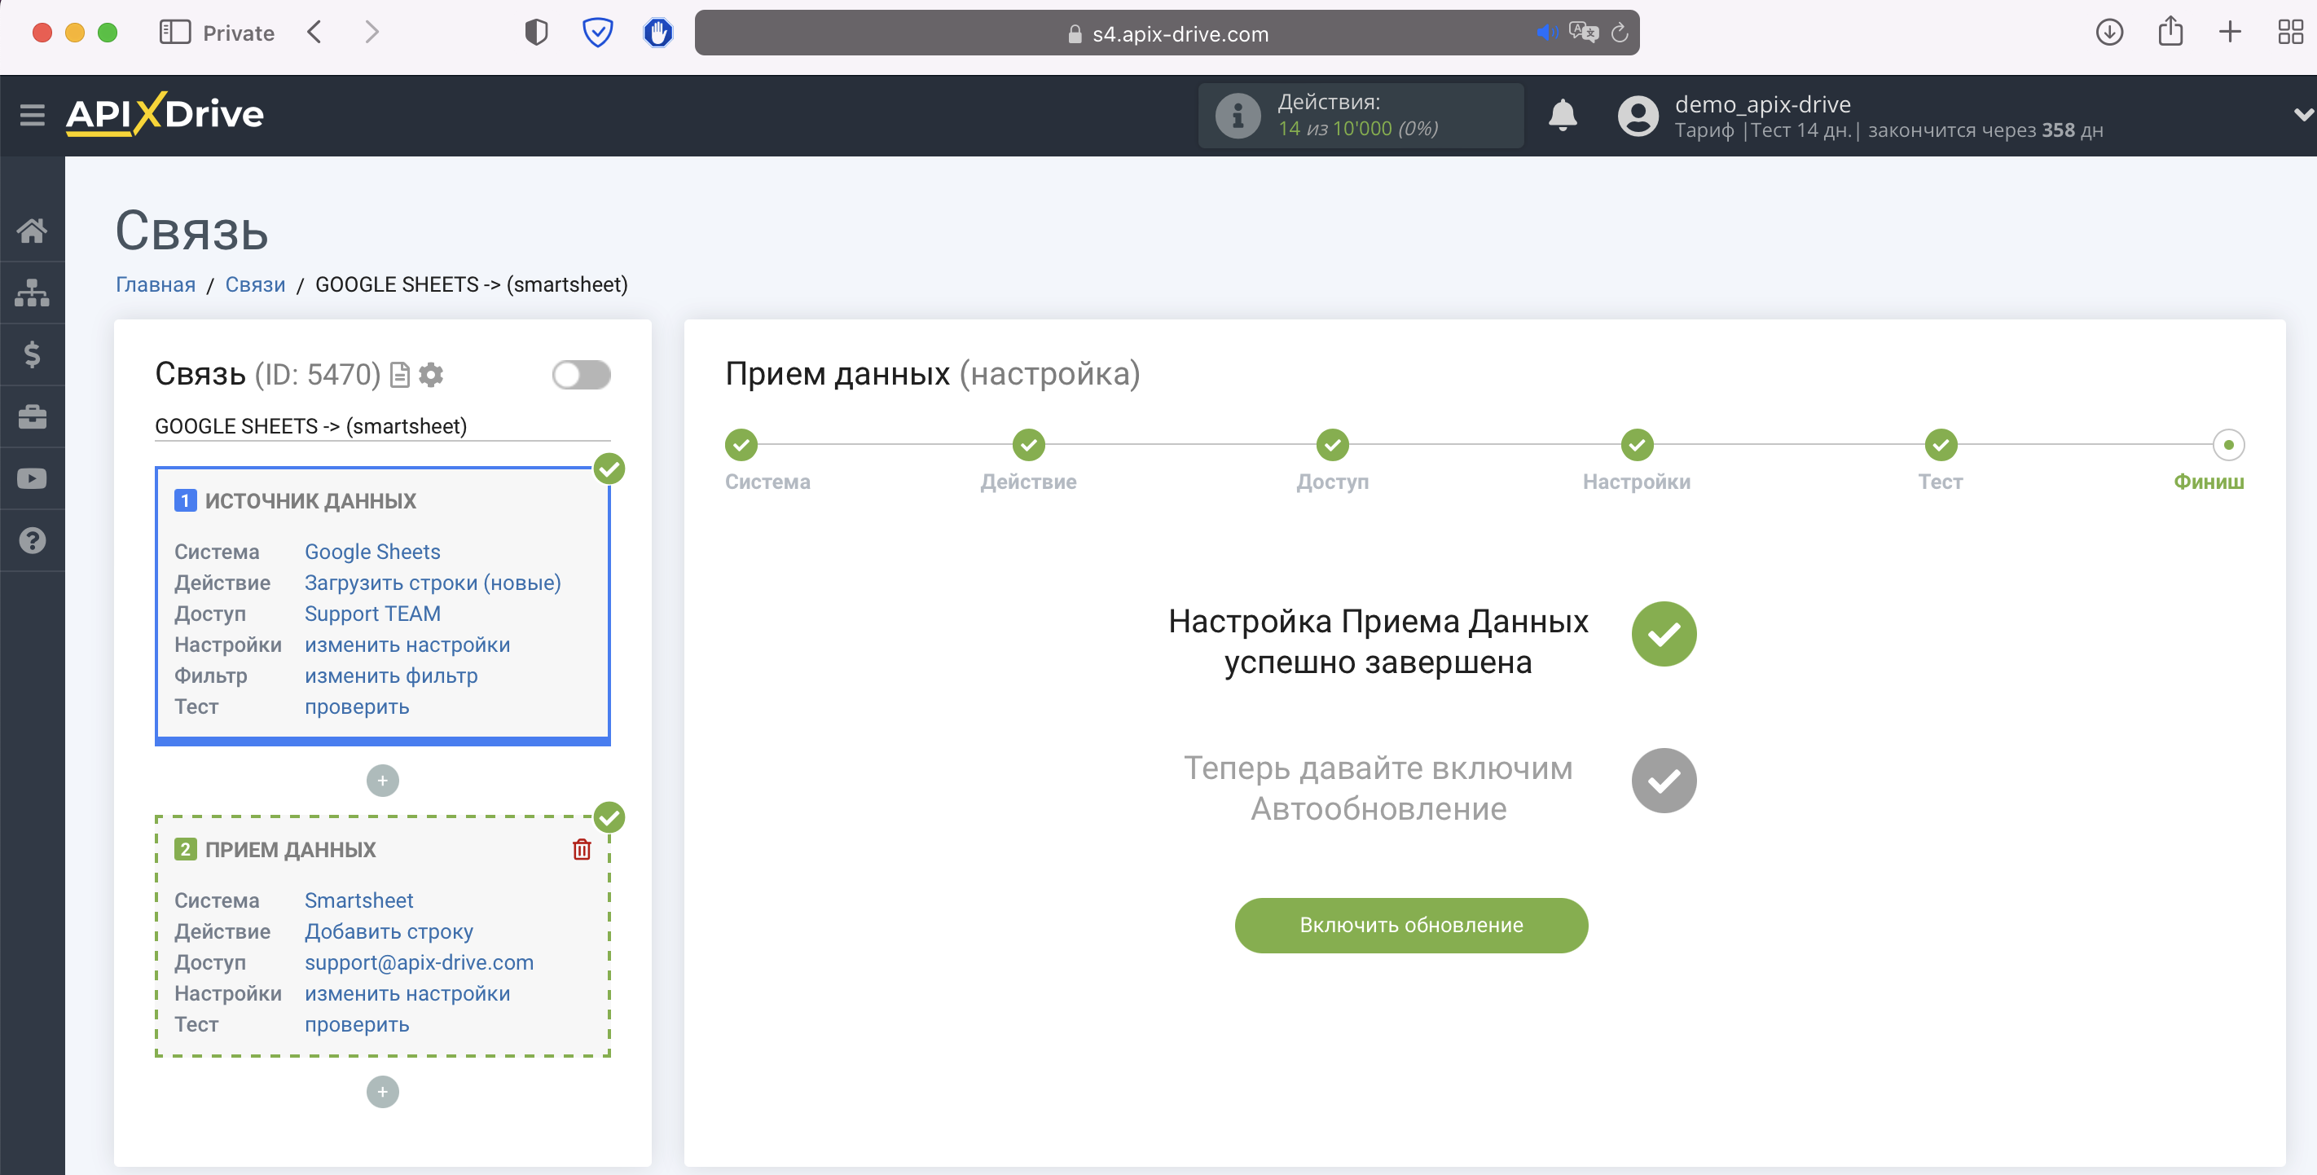Click demo_apix-drive username
Image resolution: width=2317 pixels, height=1175 pixels.
point(1762,103)
